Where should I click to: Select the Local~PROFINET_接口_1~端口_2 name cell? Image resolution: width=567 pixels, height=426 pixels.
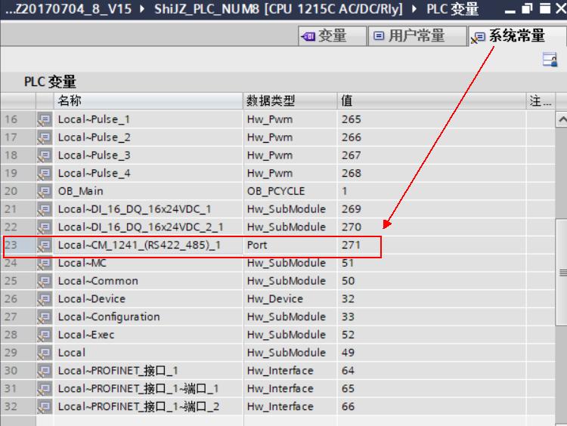pos(148,406)
